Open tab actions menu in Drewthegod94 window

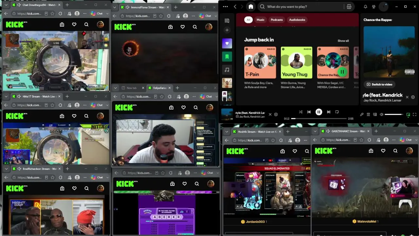[6, 5]
